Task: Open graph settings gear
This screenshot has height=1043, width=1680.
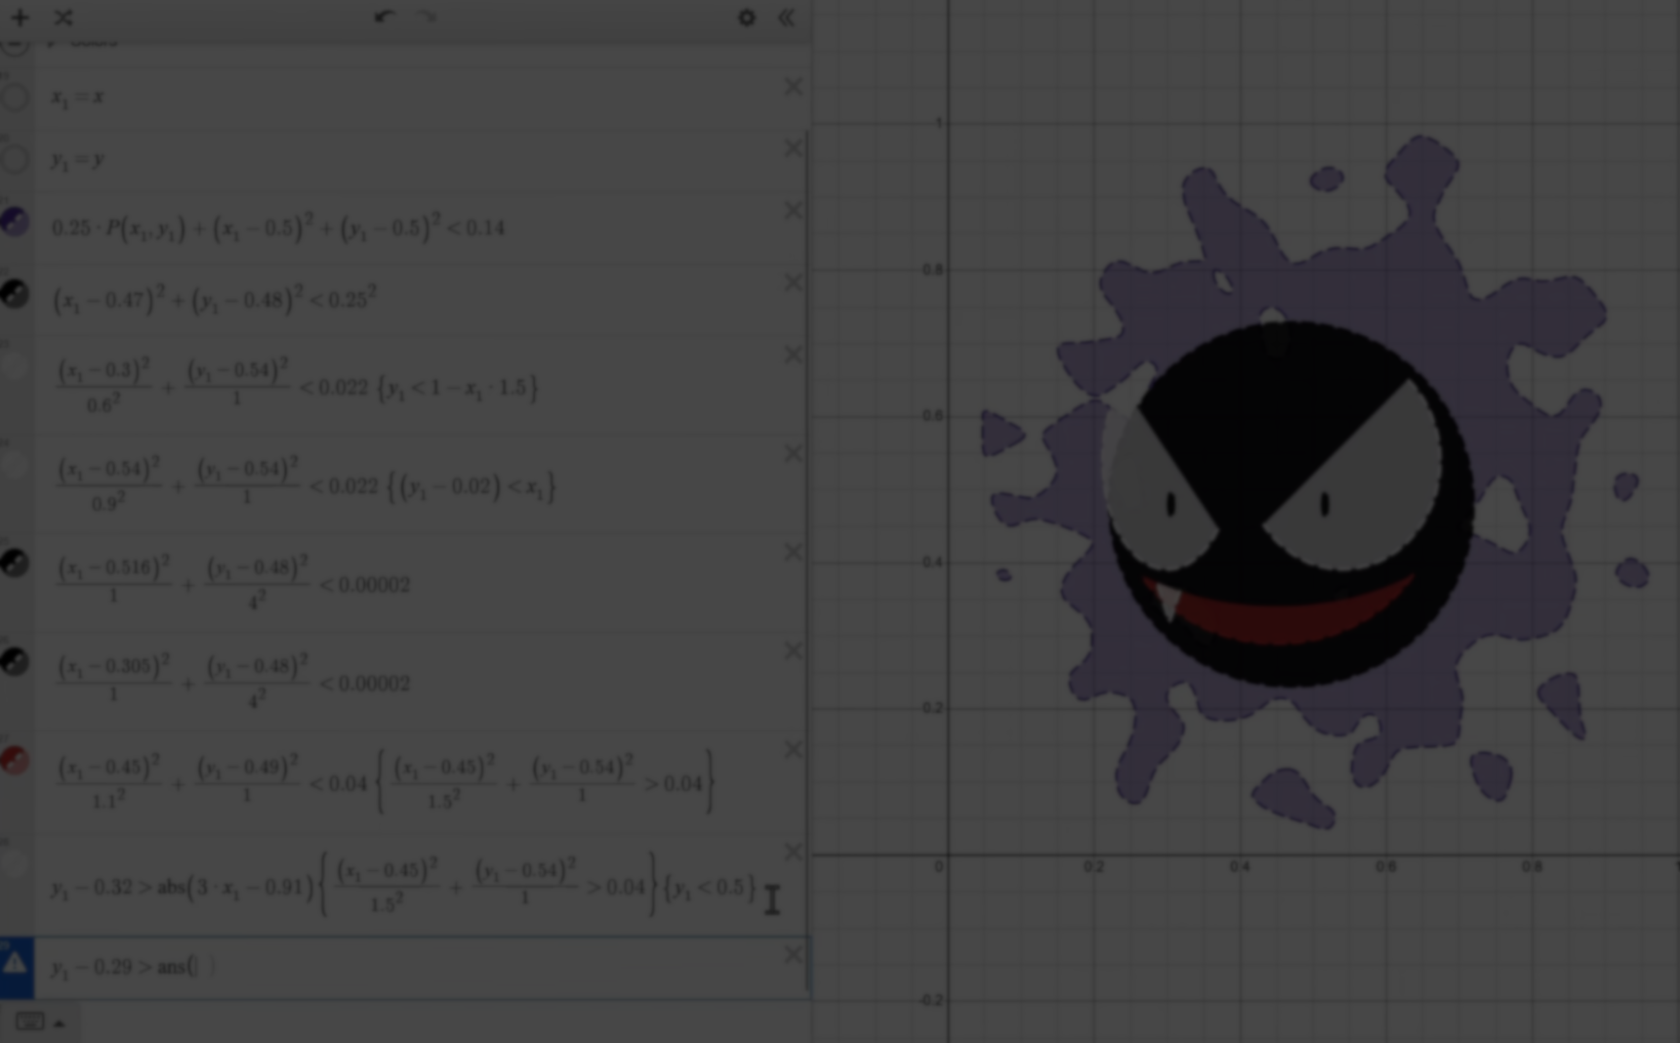Action: tap(747, 18)
